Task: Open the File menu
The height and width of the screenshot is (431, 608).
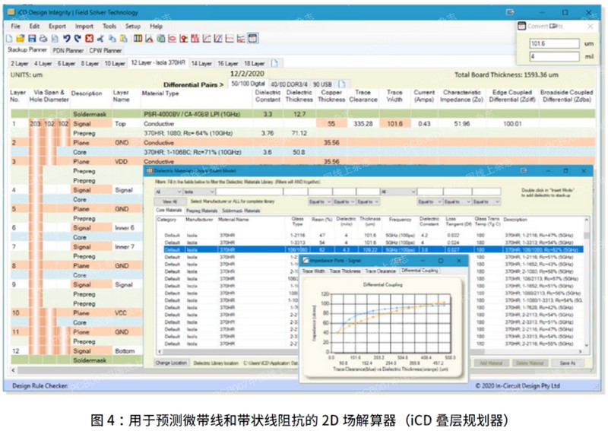Action: (x=15, y=26)
